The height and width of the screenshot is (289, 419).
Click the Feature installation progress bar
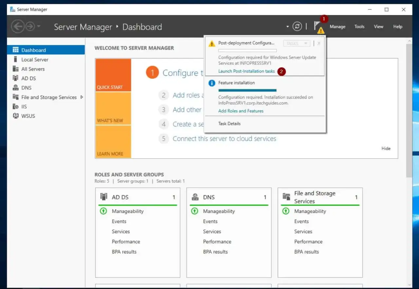(x=247, y=90)
